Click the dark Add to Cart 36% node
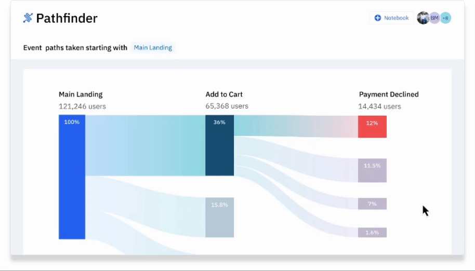This screenshot has height=271, width=475. click(x=219, y=145)
